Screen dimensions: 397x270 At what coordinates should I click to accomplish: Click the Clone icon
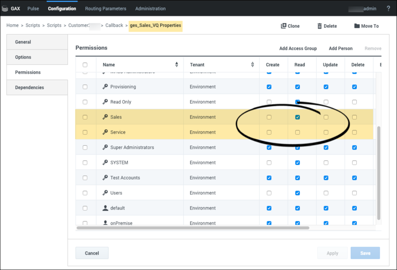(283, 26)
